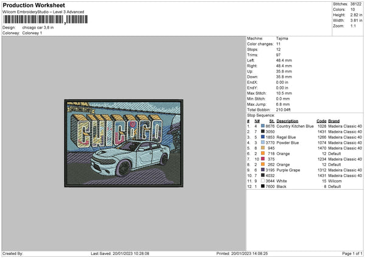Click the Country Kitchen Blue color swatch
The width and height of the screenshot is (365, 258).
(x=263, y=126)
